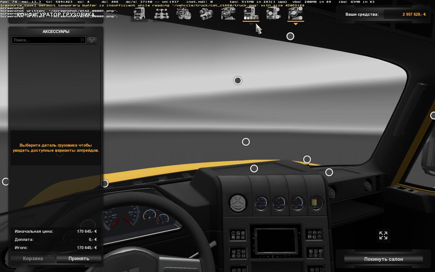Select accessory slot marker at right window edge

433,115
